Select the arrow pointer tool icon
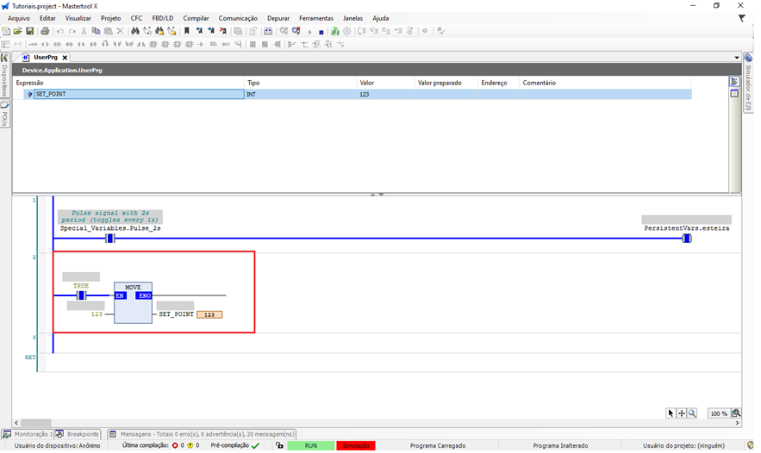The width and height of the screenshot is (761, 453). (x=671, y=413)
